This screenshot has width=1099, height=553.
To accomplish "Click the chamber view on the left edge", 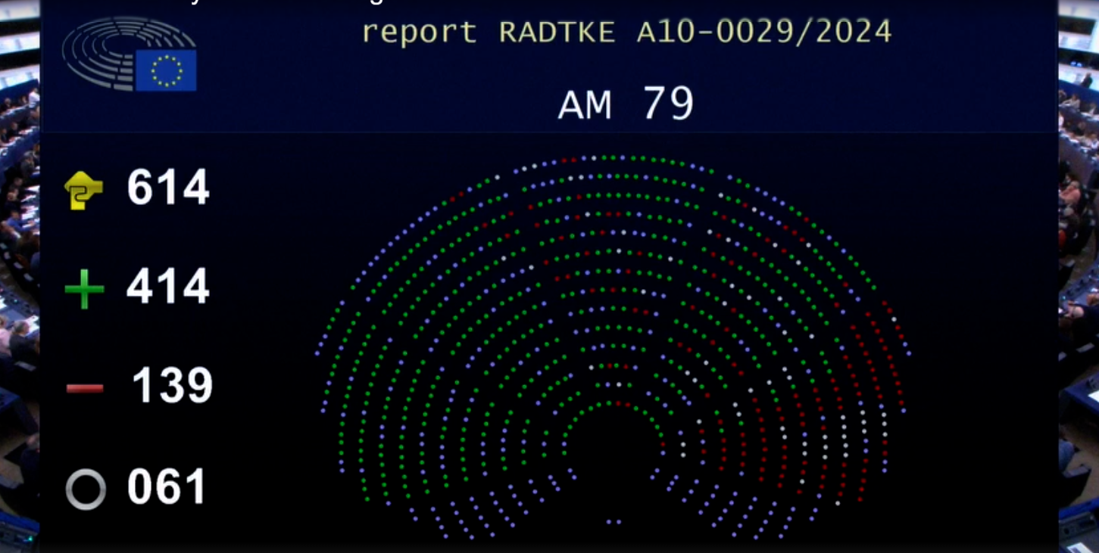I will [x=19, y=303].
